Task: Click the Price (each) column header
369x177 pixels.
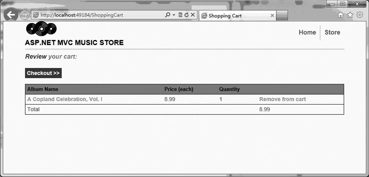Action: click(179, 89)
